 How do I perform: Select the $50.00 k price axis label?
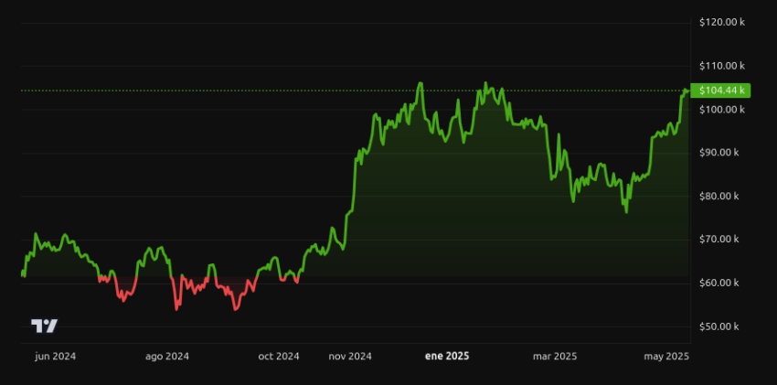[719, 326]
